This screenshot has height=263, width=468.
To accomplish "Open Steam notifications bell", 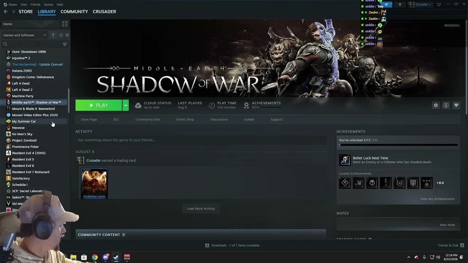I will (x=400, y=4).
